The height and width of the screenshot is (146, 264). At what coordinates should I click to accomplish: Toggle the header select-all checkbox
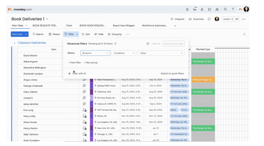coord(15,49)
